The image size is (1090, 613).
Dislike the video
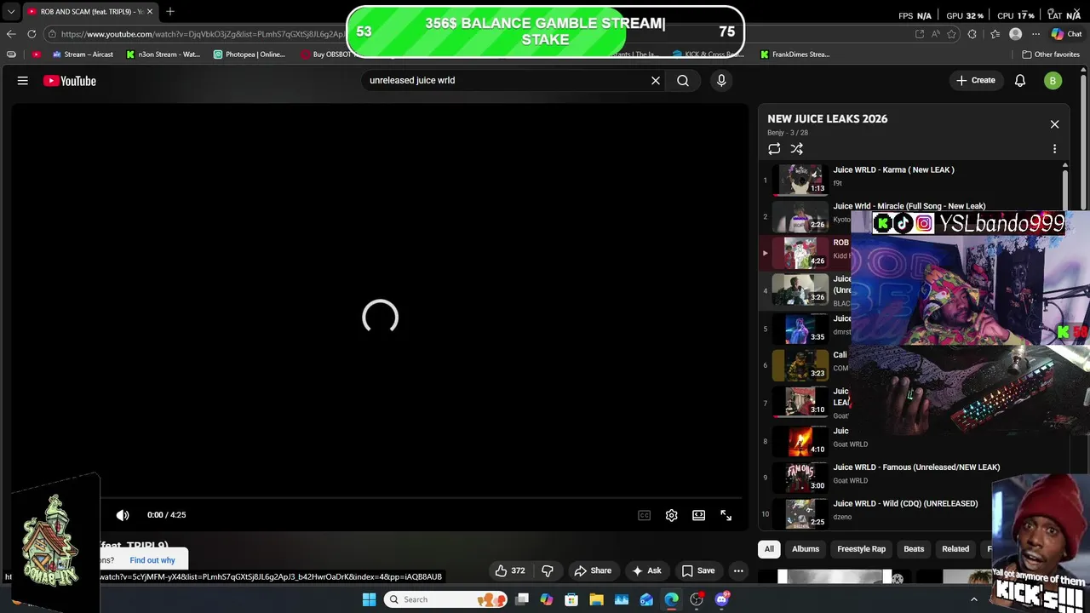[548, 570]
